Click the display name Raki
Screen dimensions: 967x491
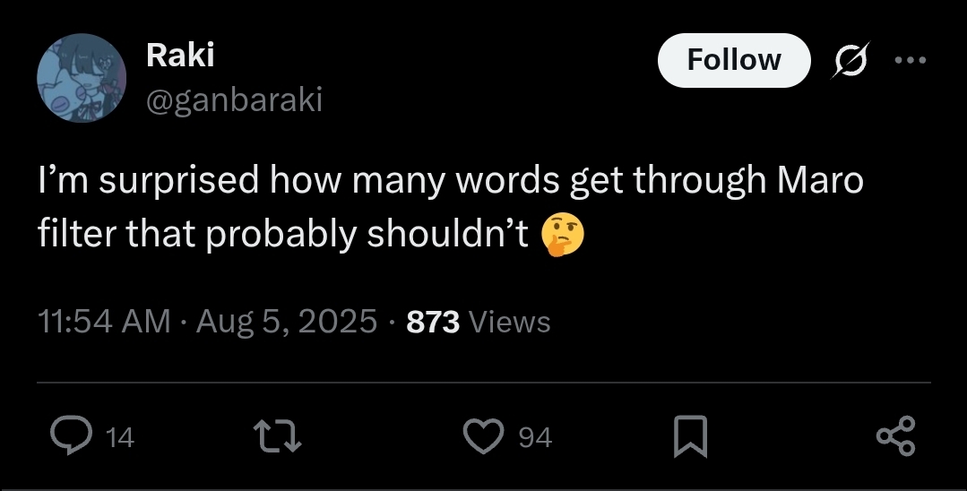pos(179,56)
